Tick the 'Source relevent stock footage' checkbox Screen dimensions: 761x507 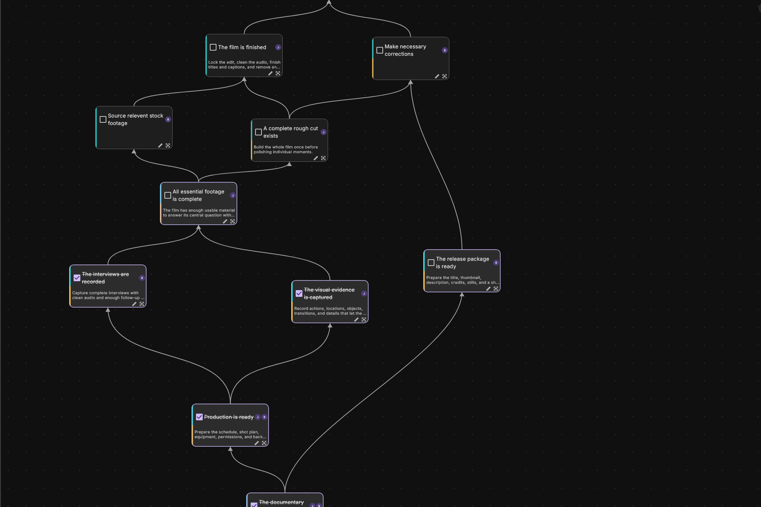103,119
